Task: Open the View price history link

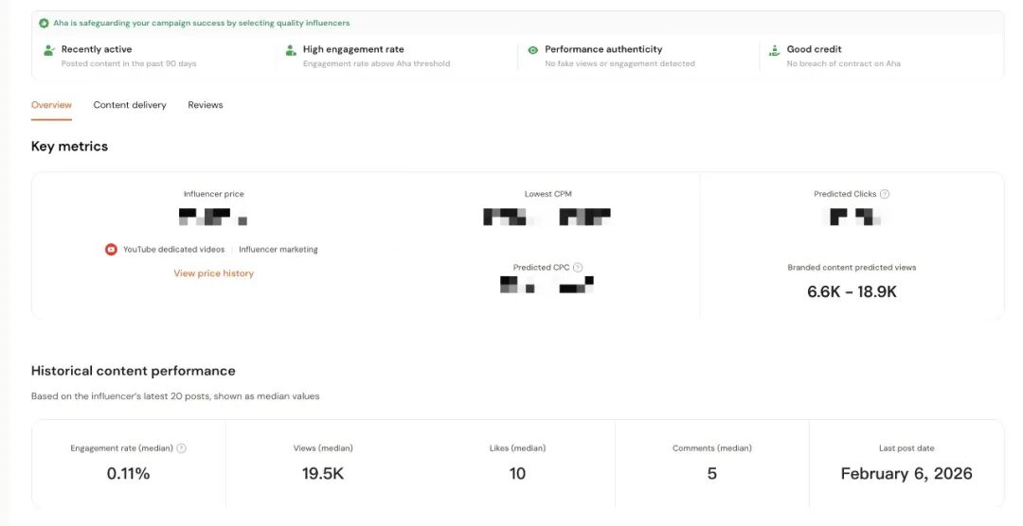Action: (x=213, y=273)
